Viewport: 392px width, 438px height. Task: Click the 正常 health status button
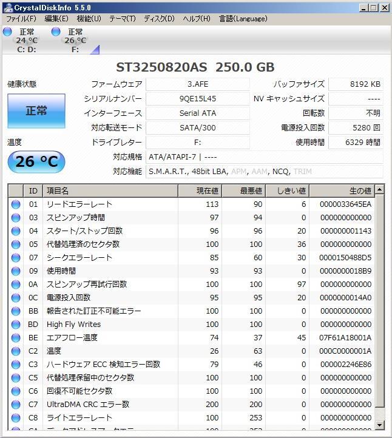[x=36, y=111]
